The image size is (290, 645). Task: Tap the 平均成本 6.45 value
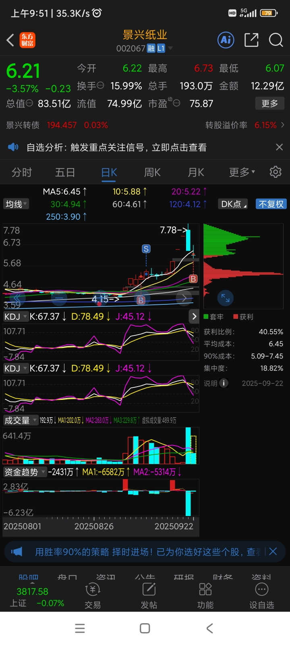pyautogui.click(x=276, y=344)
